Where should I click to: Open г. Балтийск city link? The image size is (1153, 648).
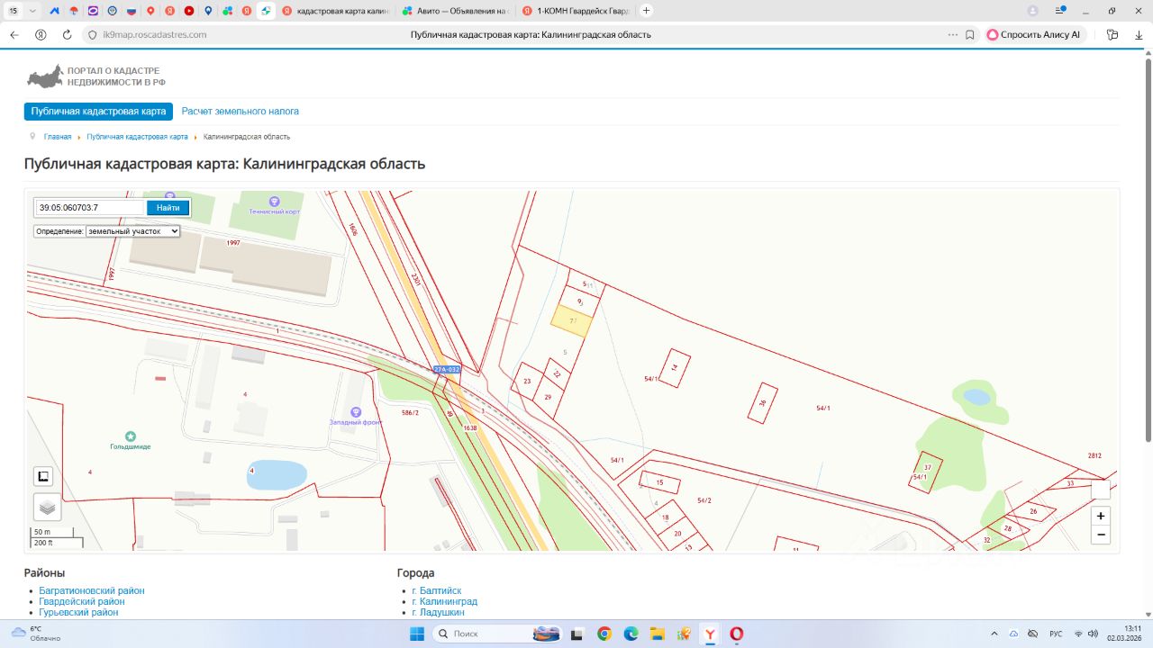pyautogui.click(x=437, y=591)
